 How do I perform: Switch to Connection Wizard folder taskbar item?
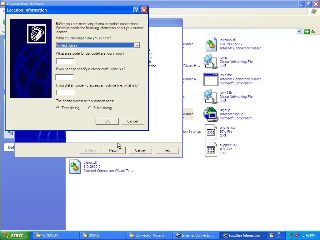[149, 235]
